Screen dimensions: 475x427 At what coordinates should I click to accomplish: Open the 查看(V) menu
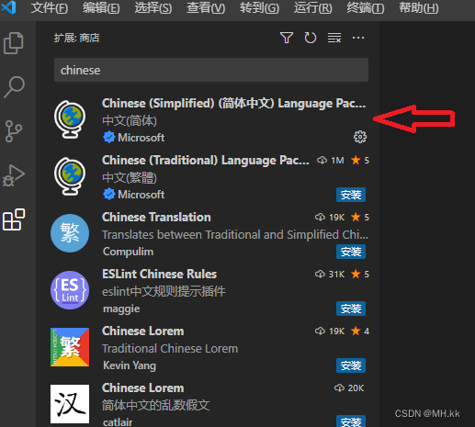pos(206,8)
